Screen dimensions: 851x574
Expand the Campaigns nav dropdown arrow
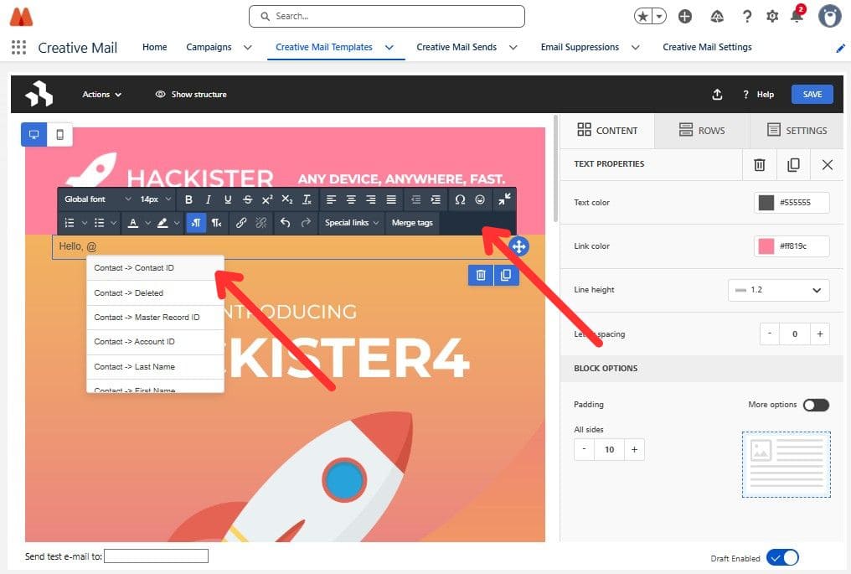[x=247, y=47]
